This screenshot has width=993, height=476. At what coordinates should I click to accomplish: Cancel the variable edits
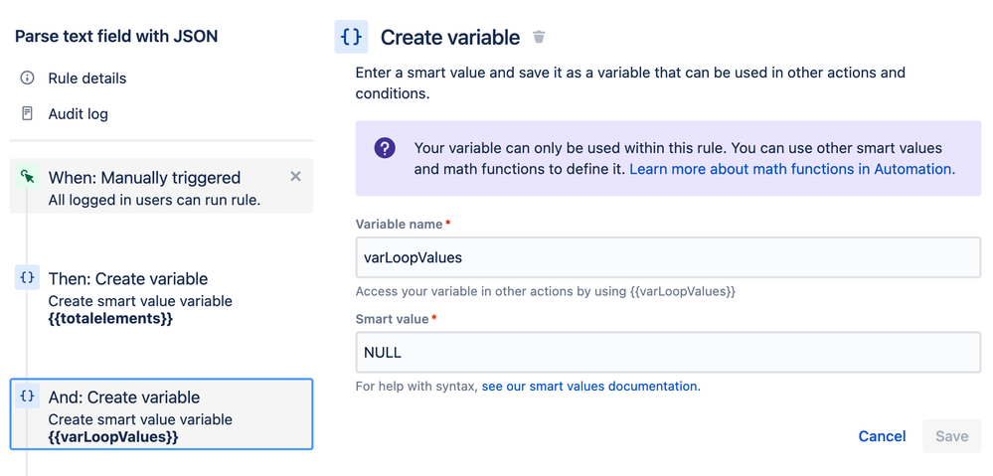(x=883, y=436)
